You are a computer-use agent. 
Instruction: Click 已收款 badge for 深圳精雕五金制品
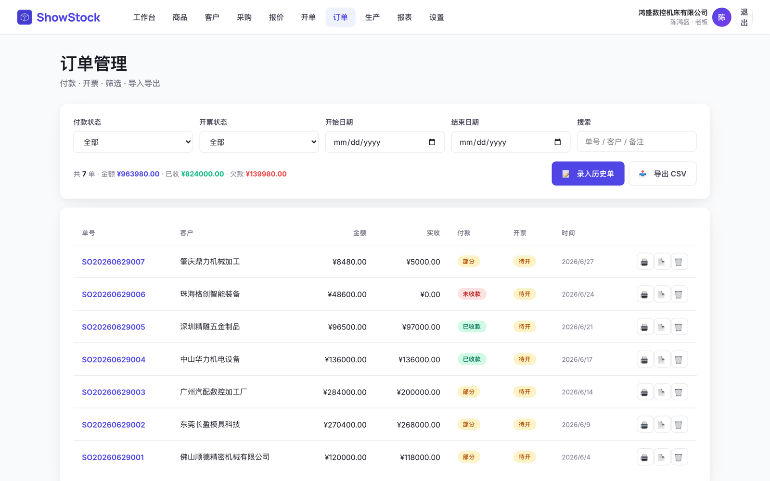(472, 327)
